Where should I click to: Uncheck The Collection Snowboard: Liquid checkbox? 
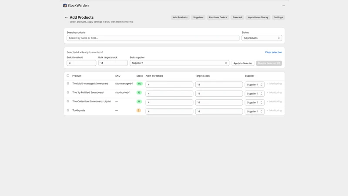click(68, 101)
